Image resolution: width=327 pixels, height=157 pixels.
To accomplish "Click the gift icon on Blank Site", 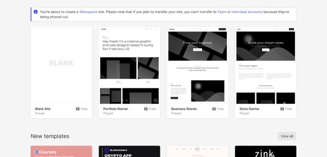I will (x=78, y=108).
